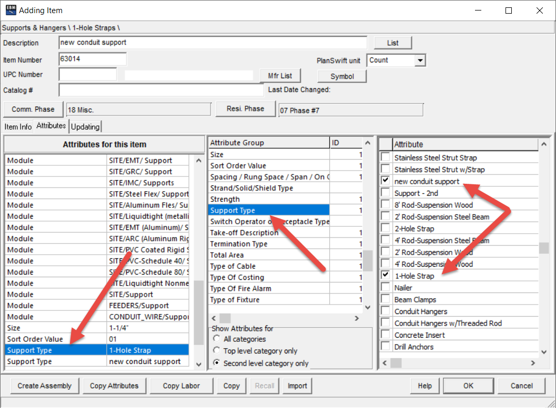
Task: Click Copy Attributes
Action: tap(114, 385)
